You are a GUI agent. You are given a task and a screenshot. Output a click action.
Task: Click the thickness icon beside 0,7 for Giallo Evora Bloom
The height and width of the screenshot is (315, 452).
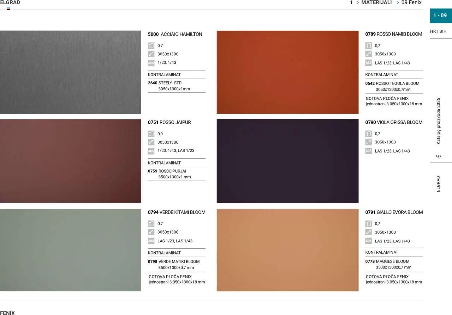point(369,223)
